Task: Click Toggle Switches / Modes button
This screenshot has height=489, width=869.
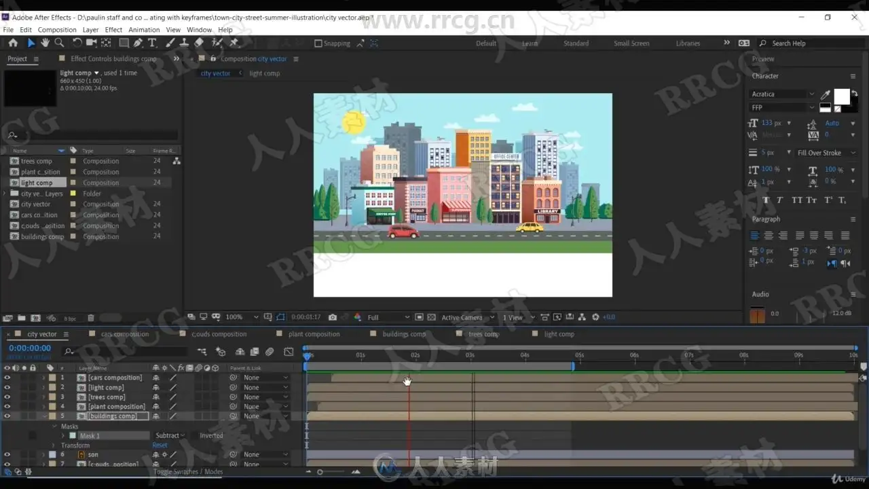Action: [x=187, y=472]
